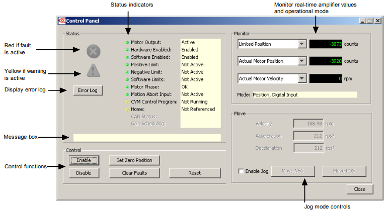Click the Hardware Enabled green status light
385x211 pixels.
pyautogui.click(x=127, y=50)
